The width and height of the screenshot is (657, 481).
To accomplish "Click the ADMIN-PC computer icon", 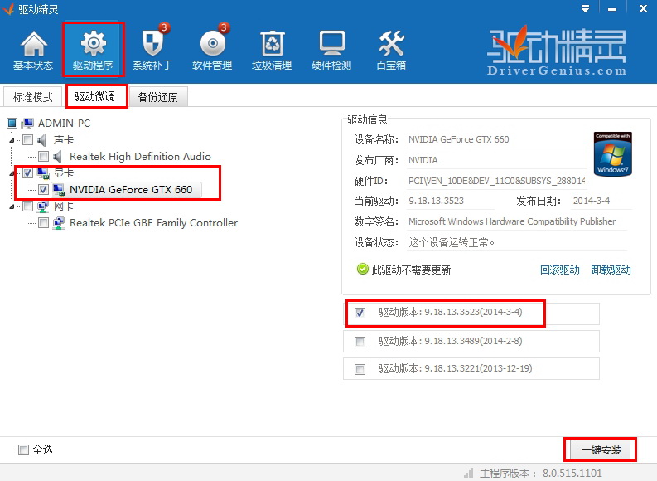I will 27,124.
